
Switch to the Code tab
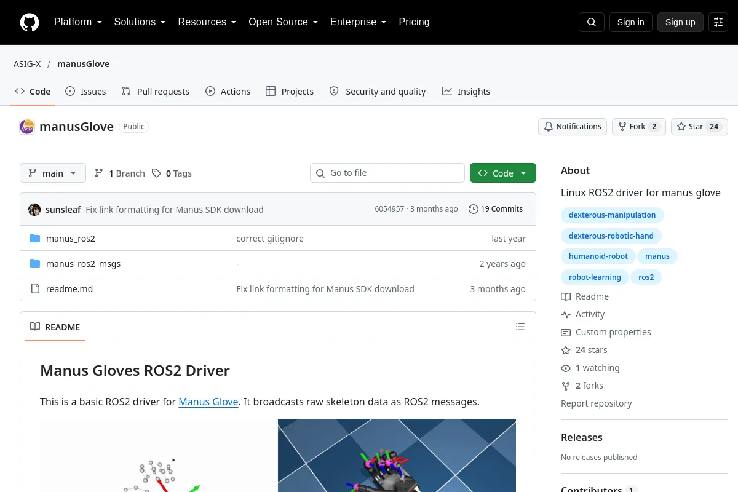pyautogui.click(x=33, y=92)
